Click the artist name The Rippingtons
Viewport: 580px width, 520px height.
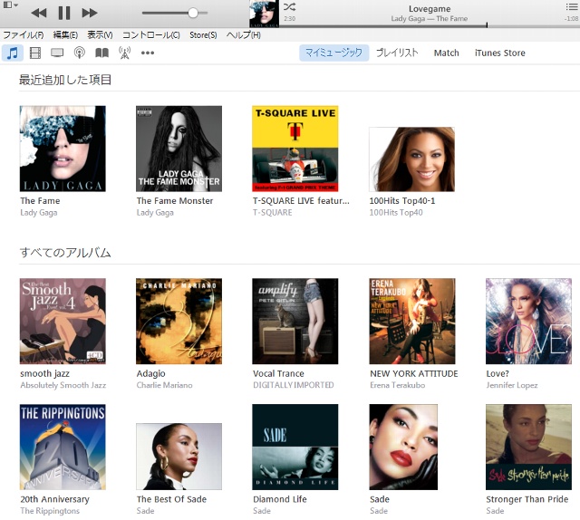tap(50, 511)
